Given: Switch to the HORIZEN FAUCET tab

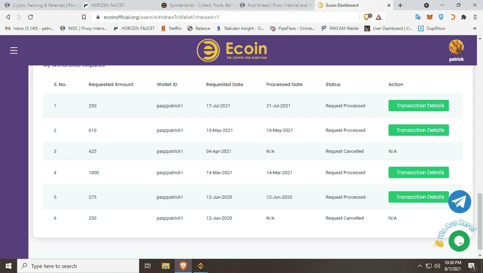Looking at the screenshot, I should pos(120,5).
